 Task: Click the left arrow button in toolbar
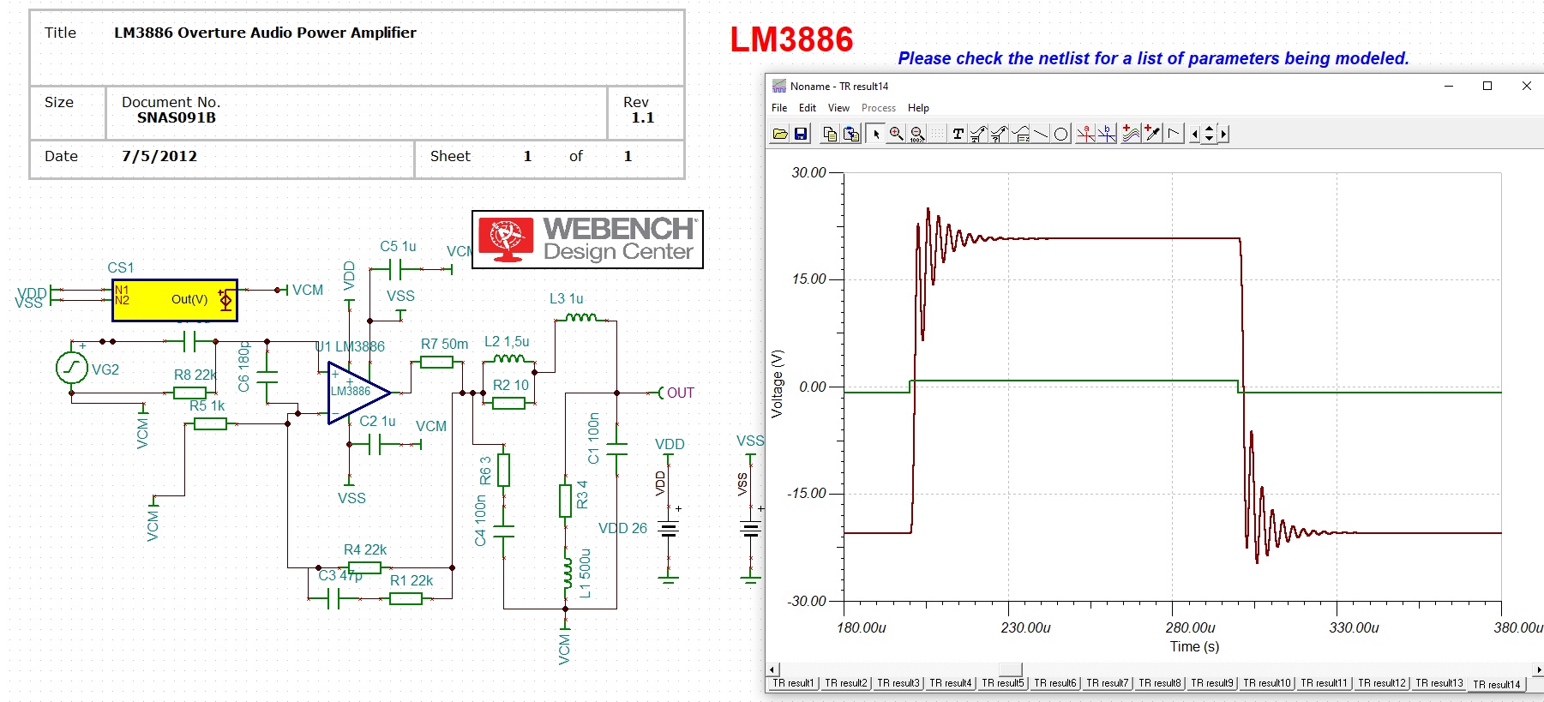point(1195,134)
